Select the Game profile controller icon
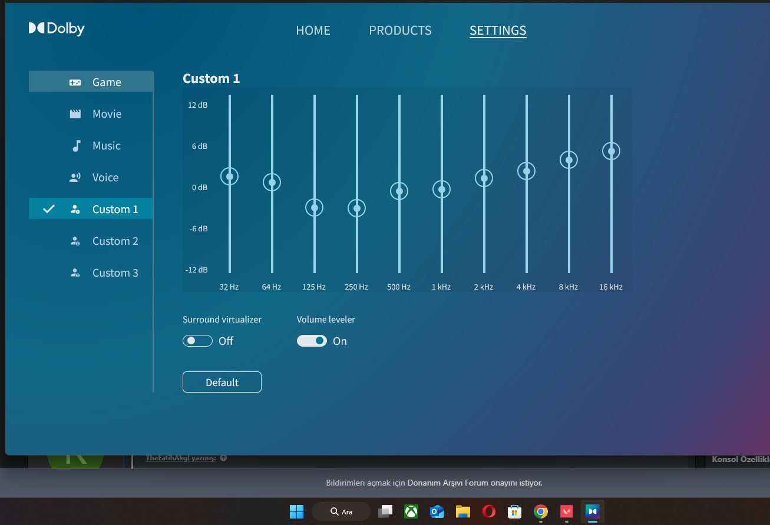The width and height of the screenshot is (770, 525). [75, 82]
